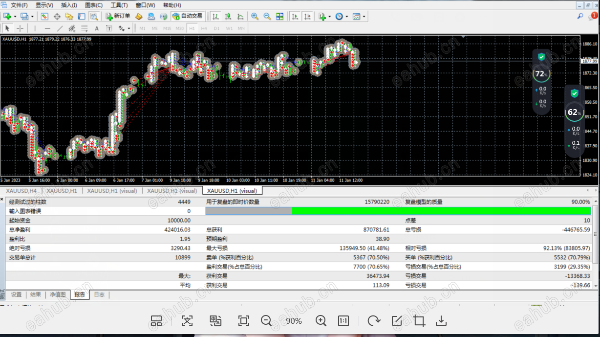This screenshot has width=600, height=337.
Task: Select the Vertical Line drawing tool
Action: pos(35,28)
